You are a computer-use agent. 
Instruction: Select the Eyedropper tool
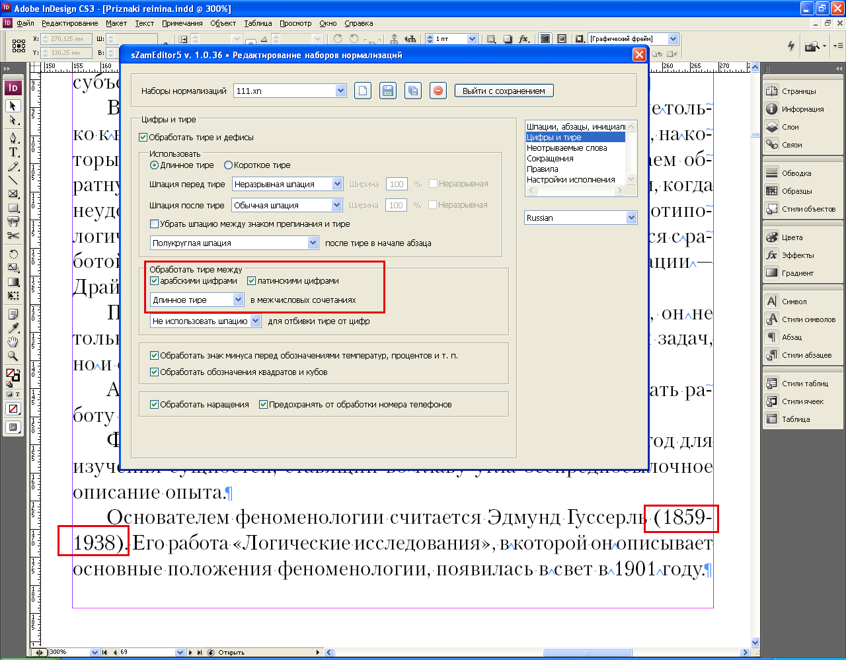13,328
